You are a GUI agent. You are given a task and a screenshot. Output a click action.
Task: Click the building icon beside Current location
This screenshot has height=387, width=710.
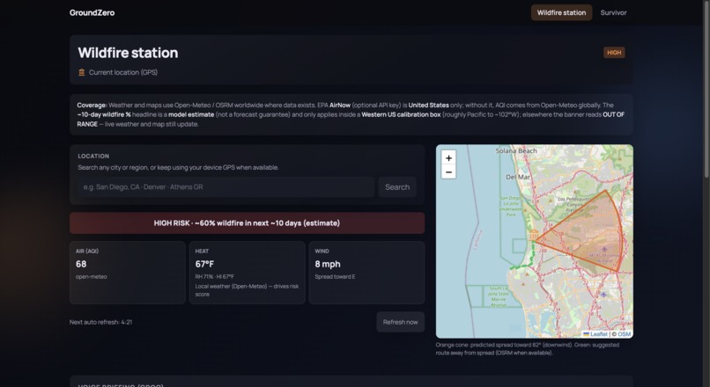82,72
